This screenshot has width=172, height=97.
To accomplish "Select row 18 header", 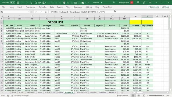I will [x=2, y=65].
